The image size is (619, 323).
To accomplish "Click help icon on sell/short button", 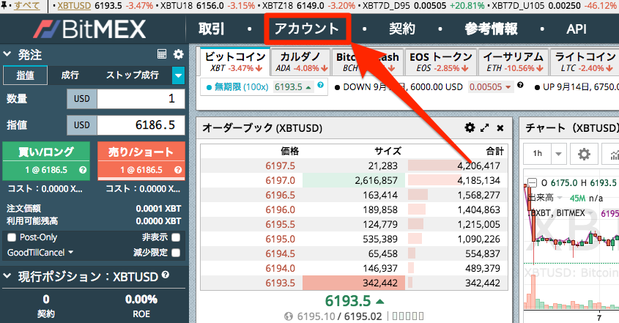I will [178, 170].
